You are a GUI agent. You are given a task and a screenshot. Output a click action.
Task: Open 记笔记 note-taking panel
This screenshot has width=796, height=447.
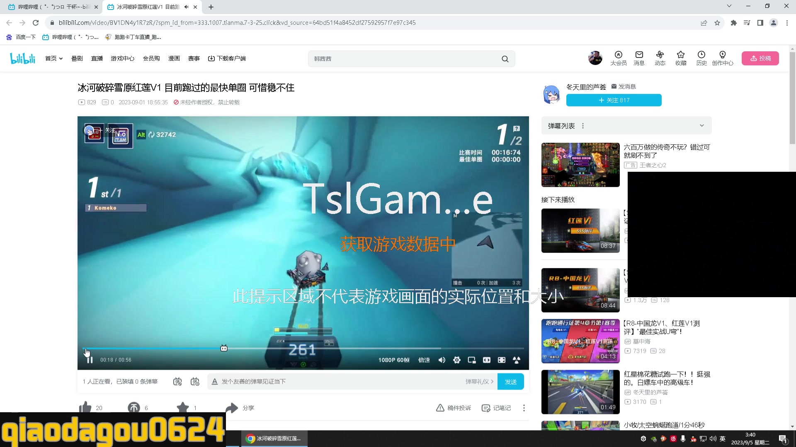click(496, 408)
